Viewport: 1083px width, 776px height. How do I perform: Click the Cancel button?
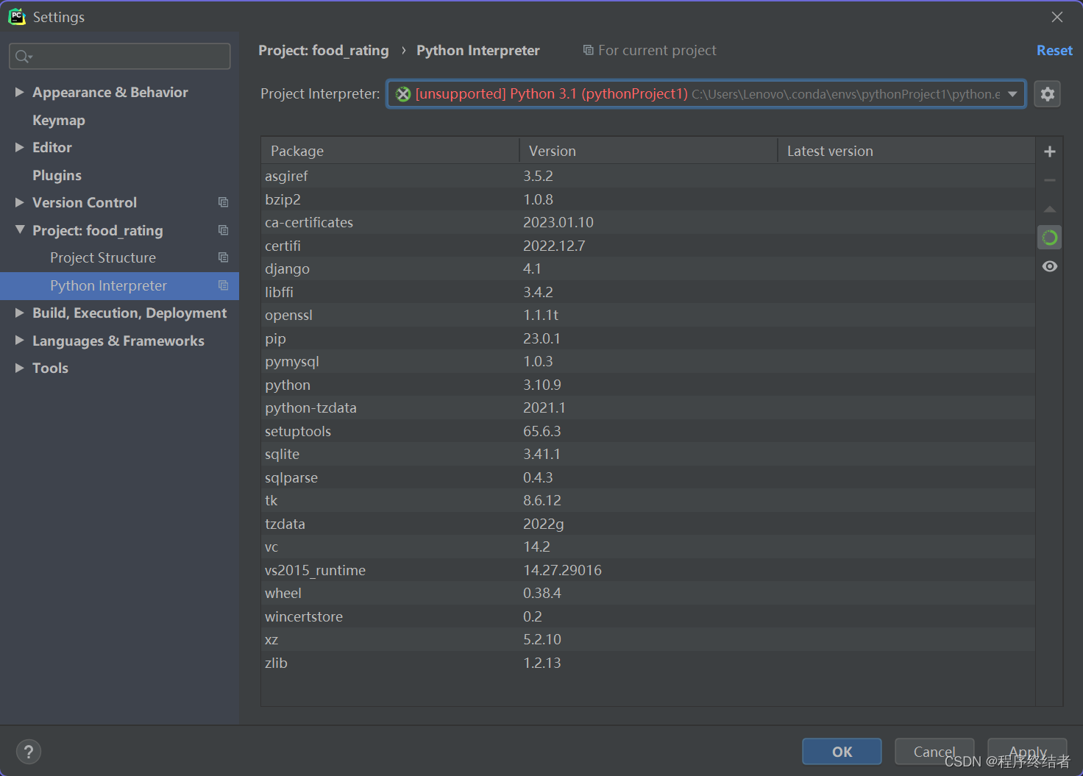[x=934, y=752]
